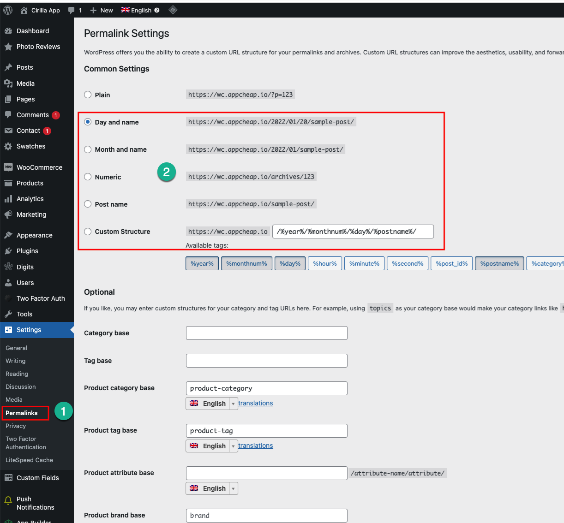This screenshot has width=564, height=523.
Task: Click the Plugins icon in sidebar
Action: pos(9,251)
